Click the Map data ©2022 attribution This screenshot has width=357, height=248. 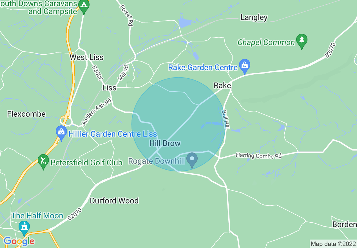(x=333, y=244)
